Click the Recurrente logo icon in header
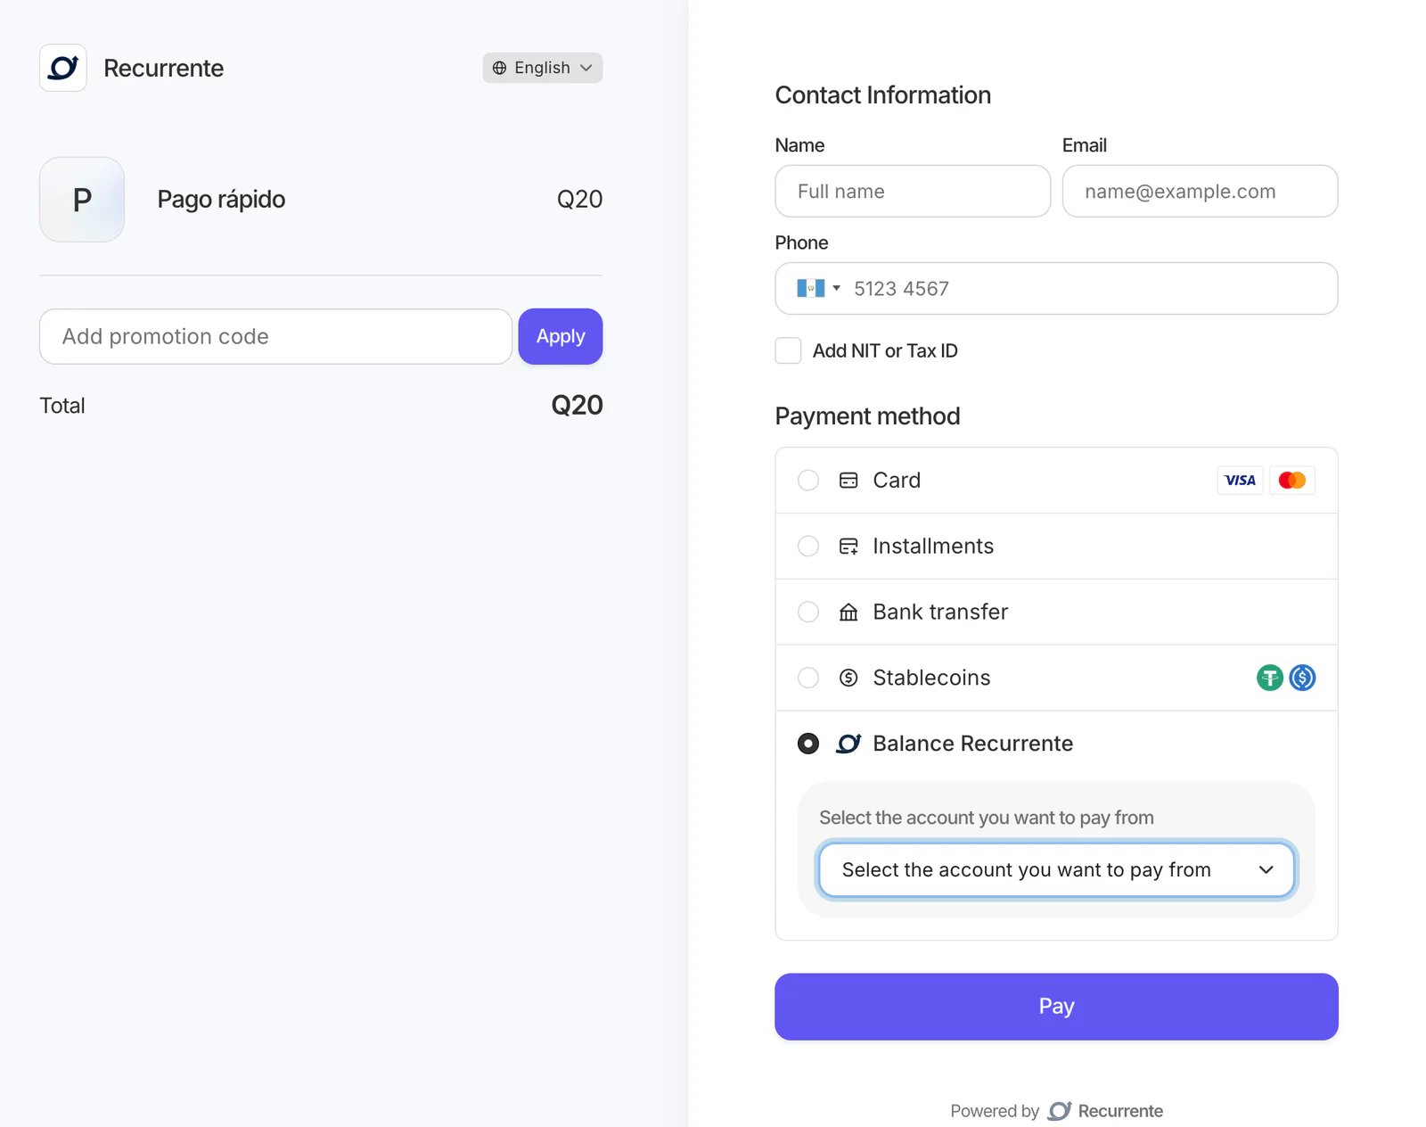1426x1127 pixels. pos(63,68)
